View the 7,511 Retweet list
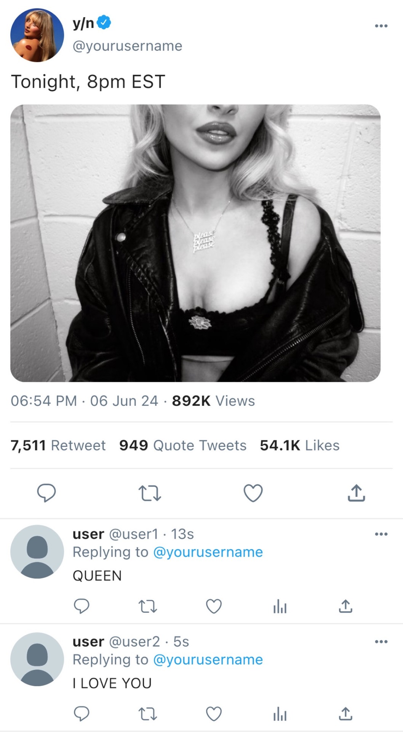 coord(58,445)
